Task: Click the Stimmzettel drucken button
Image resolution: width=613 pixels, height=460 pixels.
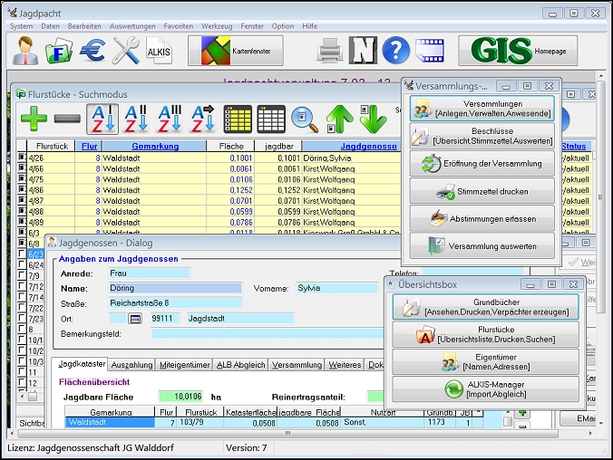Action: [x=481, y=191]
